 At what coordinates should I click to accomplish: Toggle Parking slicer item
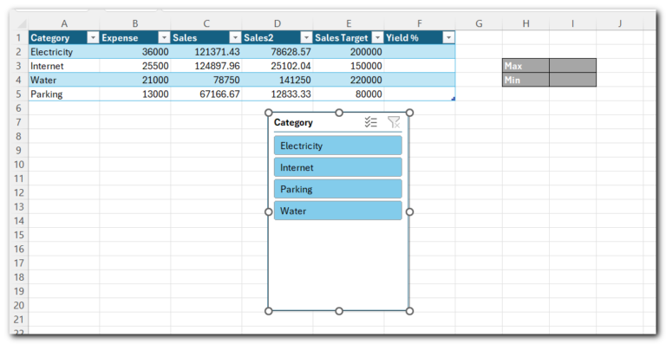(338, 189)
